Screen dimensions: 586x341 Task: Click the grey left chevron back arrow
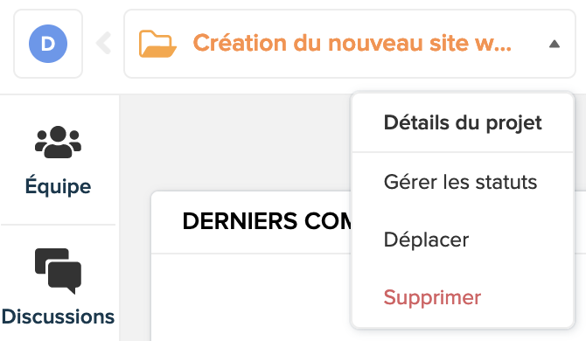[103, 44]
